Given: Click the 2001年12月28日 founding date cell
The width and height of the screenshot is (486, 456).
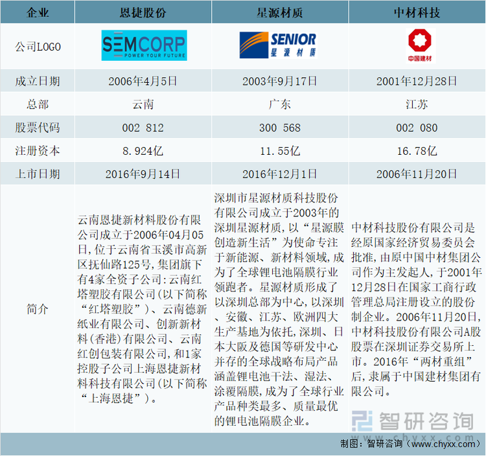Looking at the screenshot, I should [x=418, y=81].
